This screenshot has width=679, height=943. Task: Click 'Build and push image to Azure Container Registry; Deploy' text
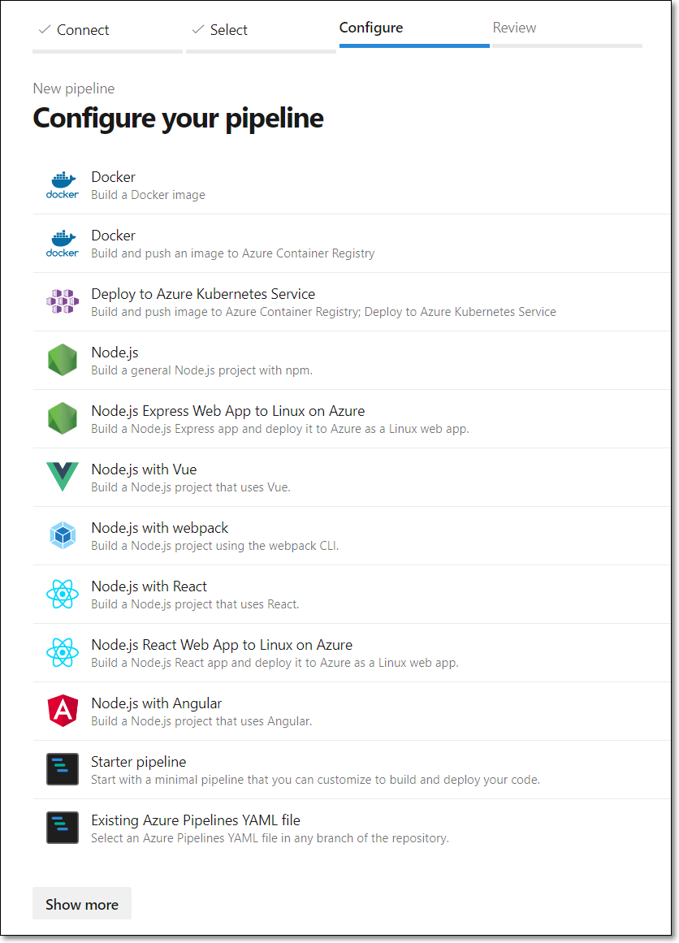click(323, 312)
